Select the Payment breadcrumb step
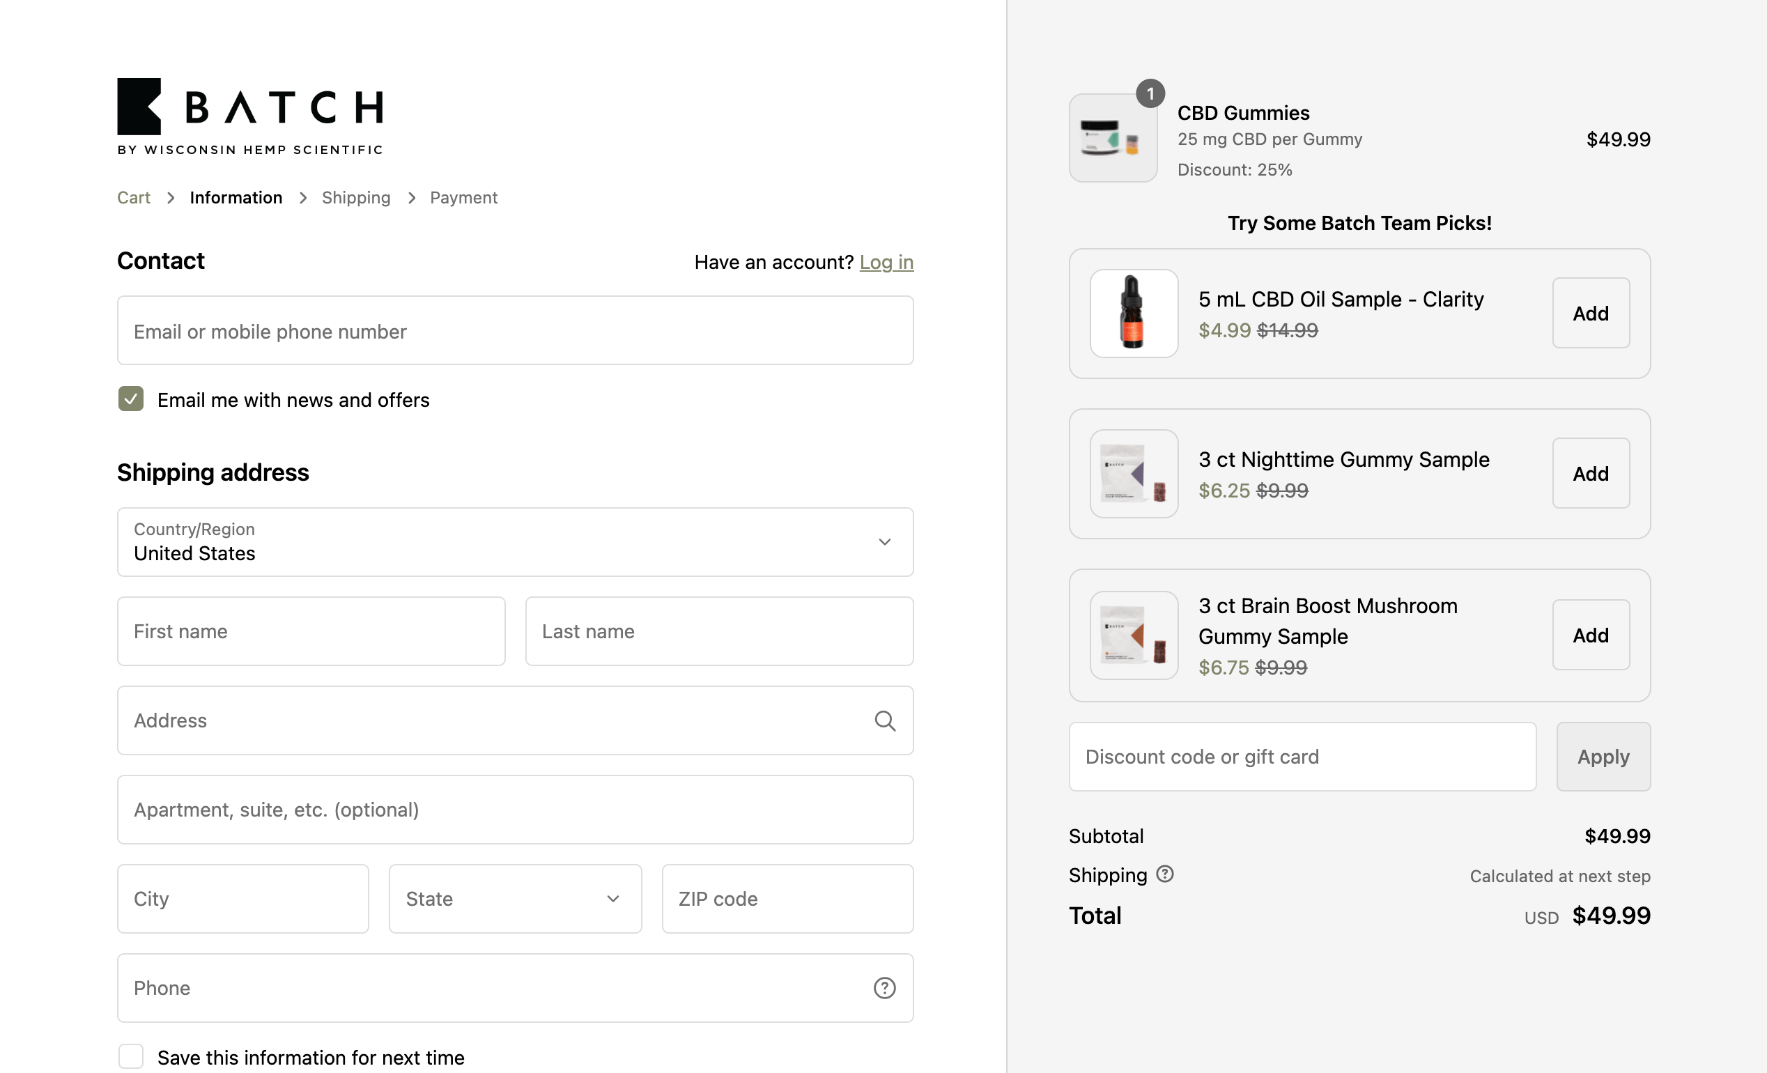Screen dimensions: 1767x1073 [463, 197]
